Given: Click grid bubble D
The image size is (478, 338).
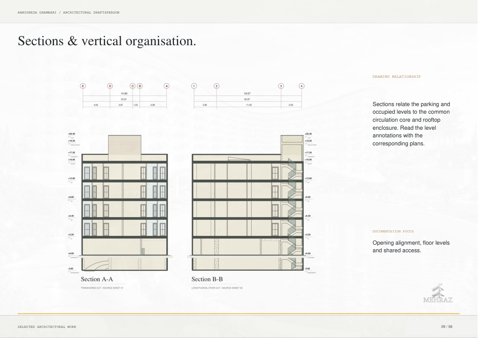Looking at the screenshot, I should click(110, 86).
